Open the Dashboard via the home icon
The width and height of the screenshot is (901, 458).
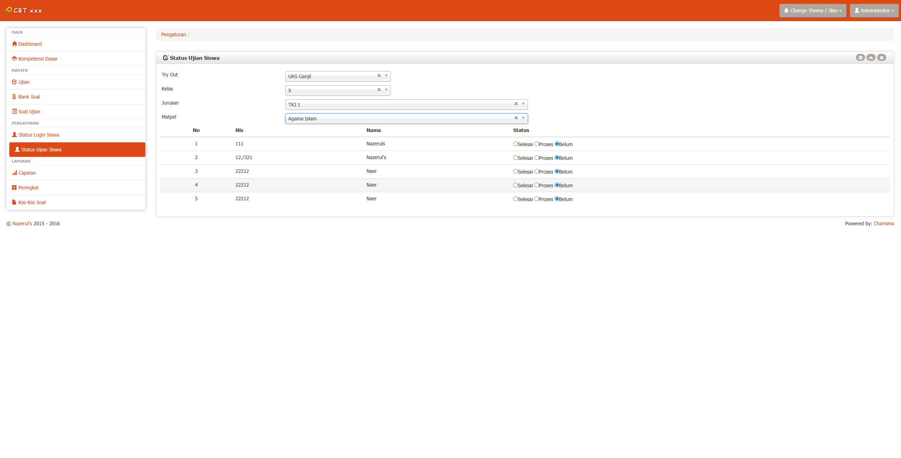pyautogui.click(x=14, y=44)
